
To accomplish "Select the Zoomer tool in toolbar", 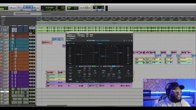I will (22, 7).
